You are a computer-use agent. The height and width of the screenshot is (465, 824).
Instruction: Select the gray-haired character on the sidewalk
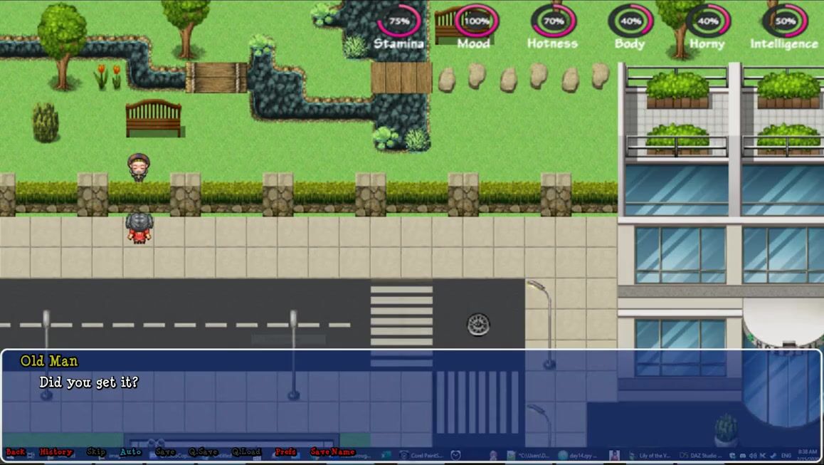138,227
